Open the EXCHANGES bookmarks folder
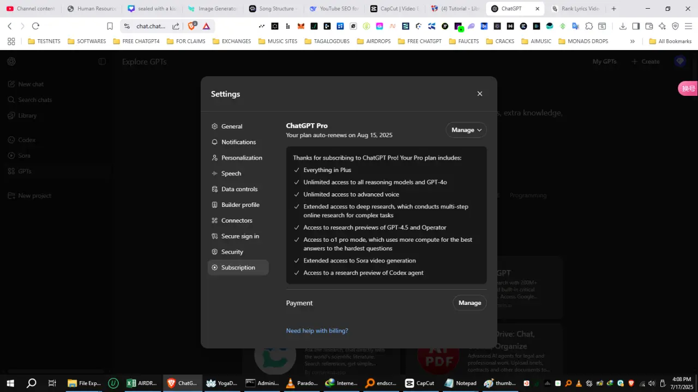Viewport: 698px width, 392px height. 232,41
